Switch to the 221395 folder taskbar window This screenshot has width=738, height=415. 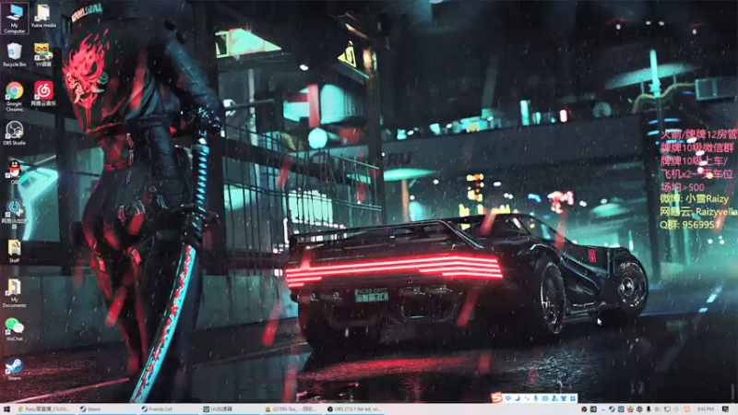tap(292, 409)
